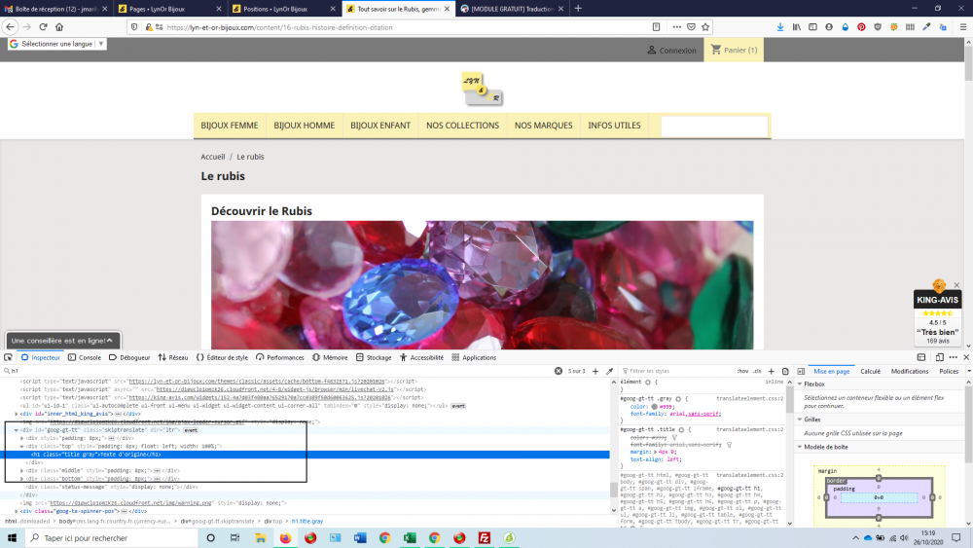This screenshot has height=548, width=973.
Task: Open the Accessibilité panel
Action: pos(422,357)
